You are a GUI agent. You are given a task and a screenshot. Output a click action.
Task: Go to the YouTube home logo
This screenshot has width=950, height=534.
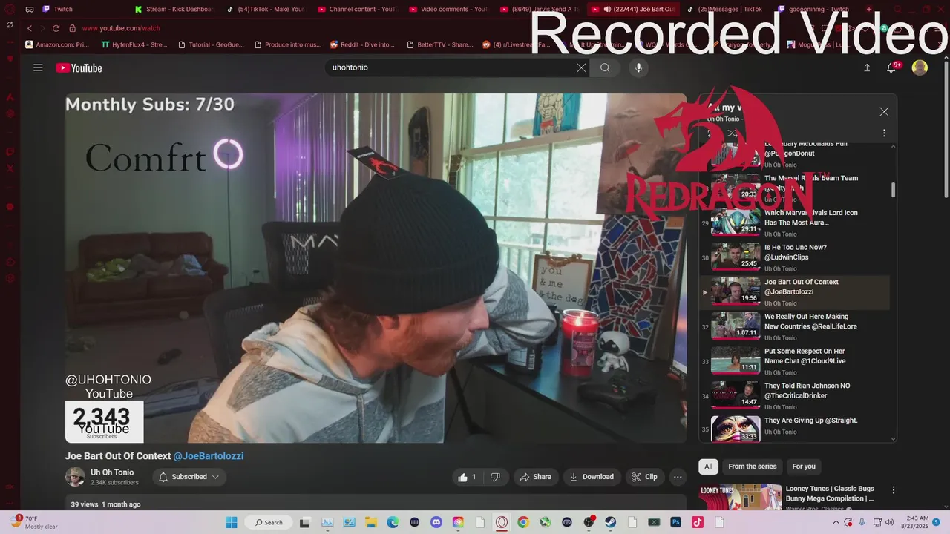coord(79,68)
